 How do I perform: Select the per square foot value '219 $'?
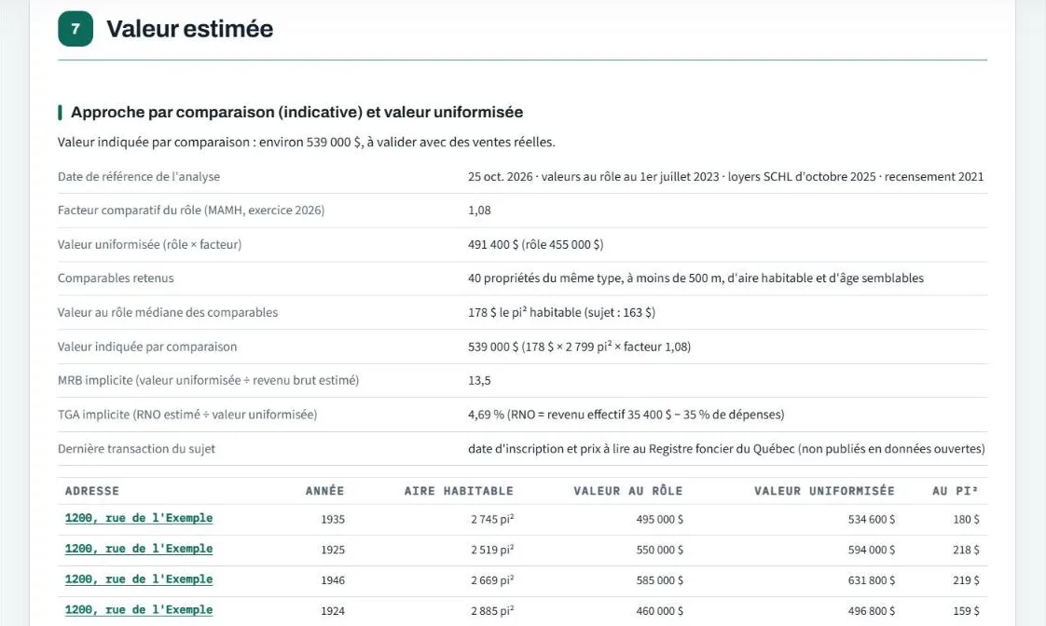click(966, 580)
